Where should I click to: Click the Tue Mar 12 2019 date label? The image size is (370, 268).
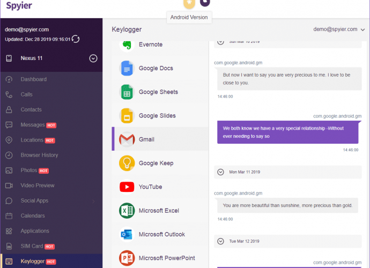tap(244, 241)
